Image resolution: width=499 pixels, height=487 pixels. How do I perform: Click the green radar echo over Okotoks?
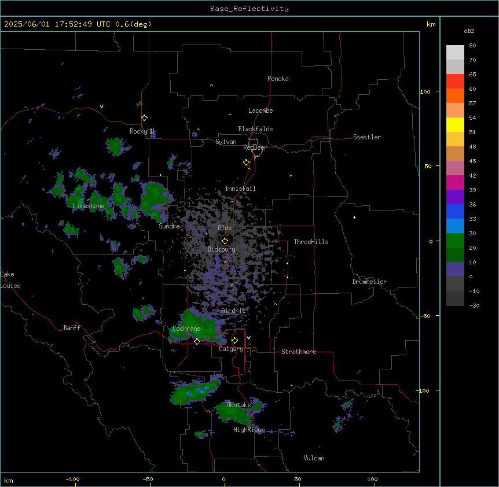234,413
